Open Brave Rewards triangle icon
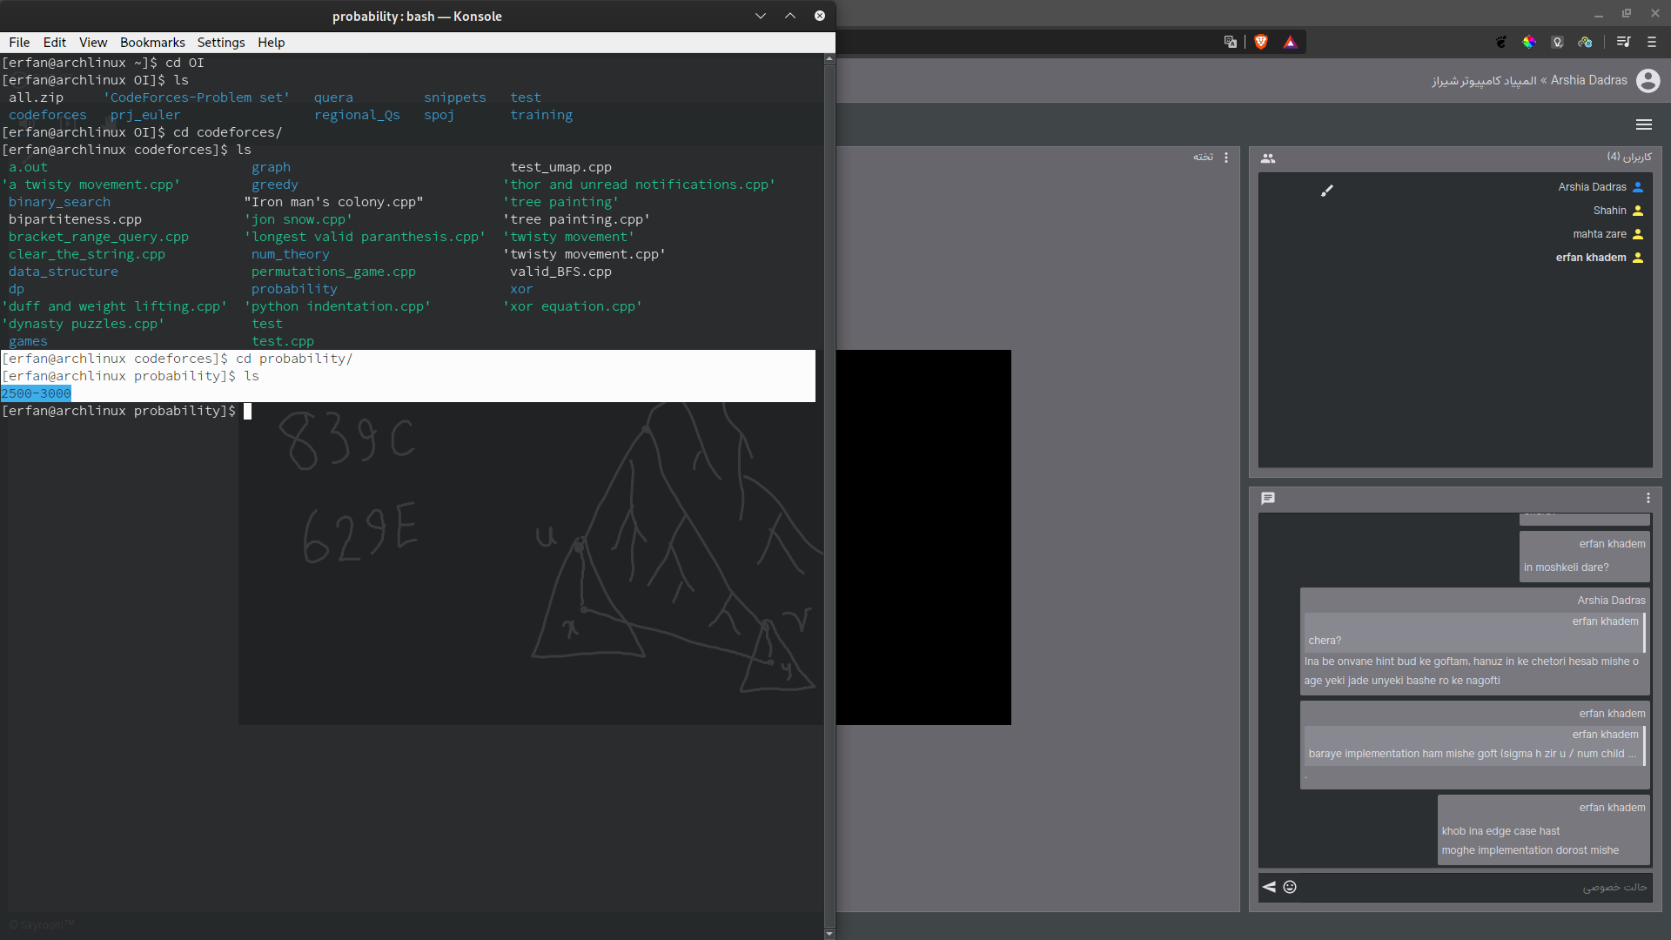Screen dimensions: 1671x940 pyautogui.click(x=1290, y=42)
